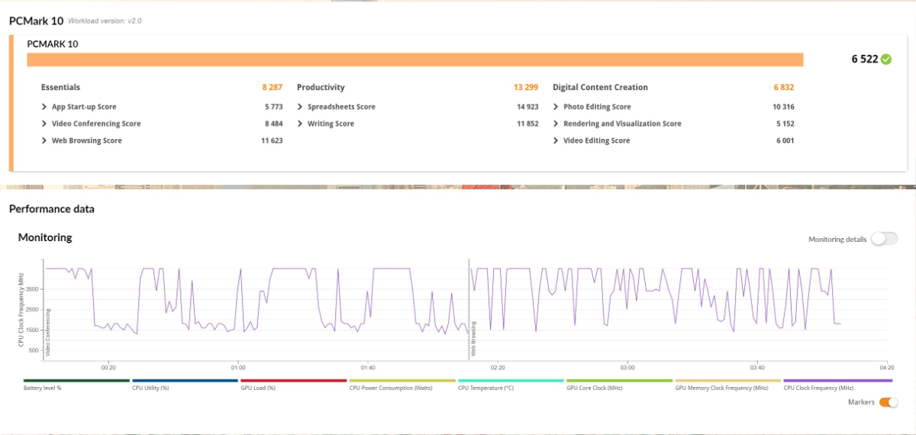Click the Web Browsing value 11 623

tap(272, 140)
